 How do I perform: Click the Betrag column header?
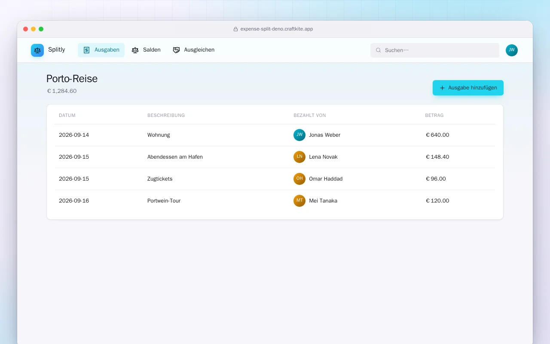[434, 115]
